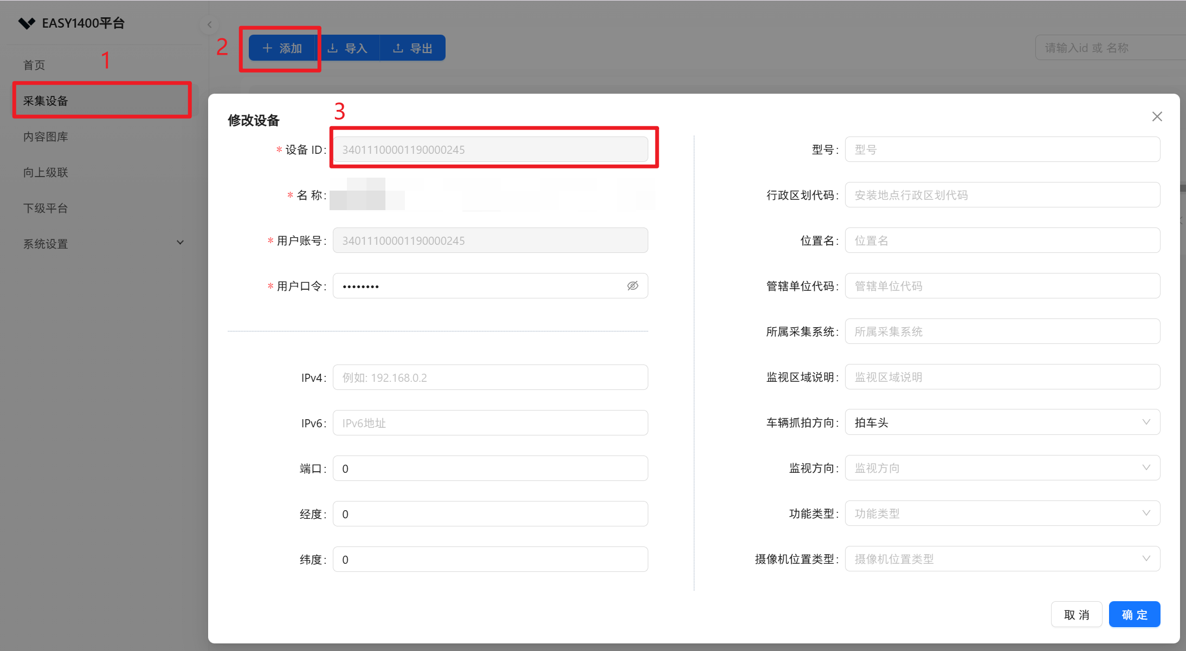The image size is (1186, 651).
Task: Open the 监视方向 dropdown
Action: coord(1002,468)
